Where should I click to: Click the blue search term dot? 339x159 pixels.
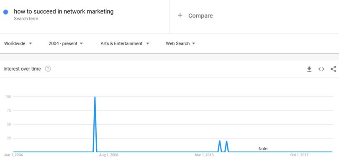point(6,12)
